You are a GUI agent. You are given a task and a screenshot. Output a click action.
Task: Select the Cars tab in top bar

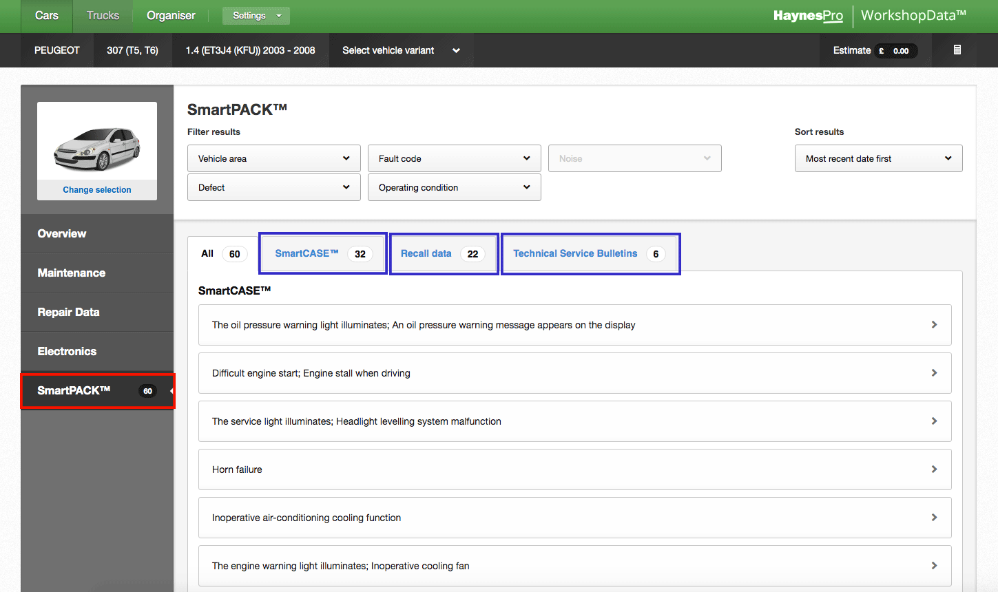coord(47,16)
